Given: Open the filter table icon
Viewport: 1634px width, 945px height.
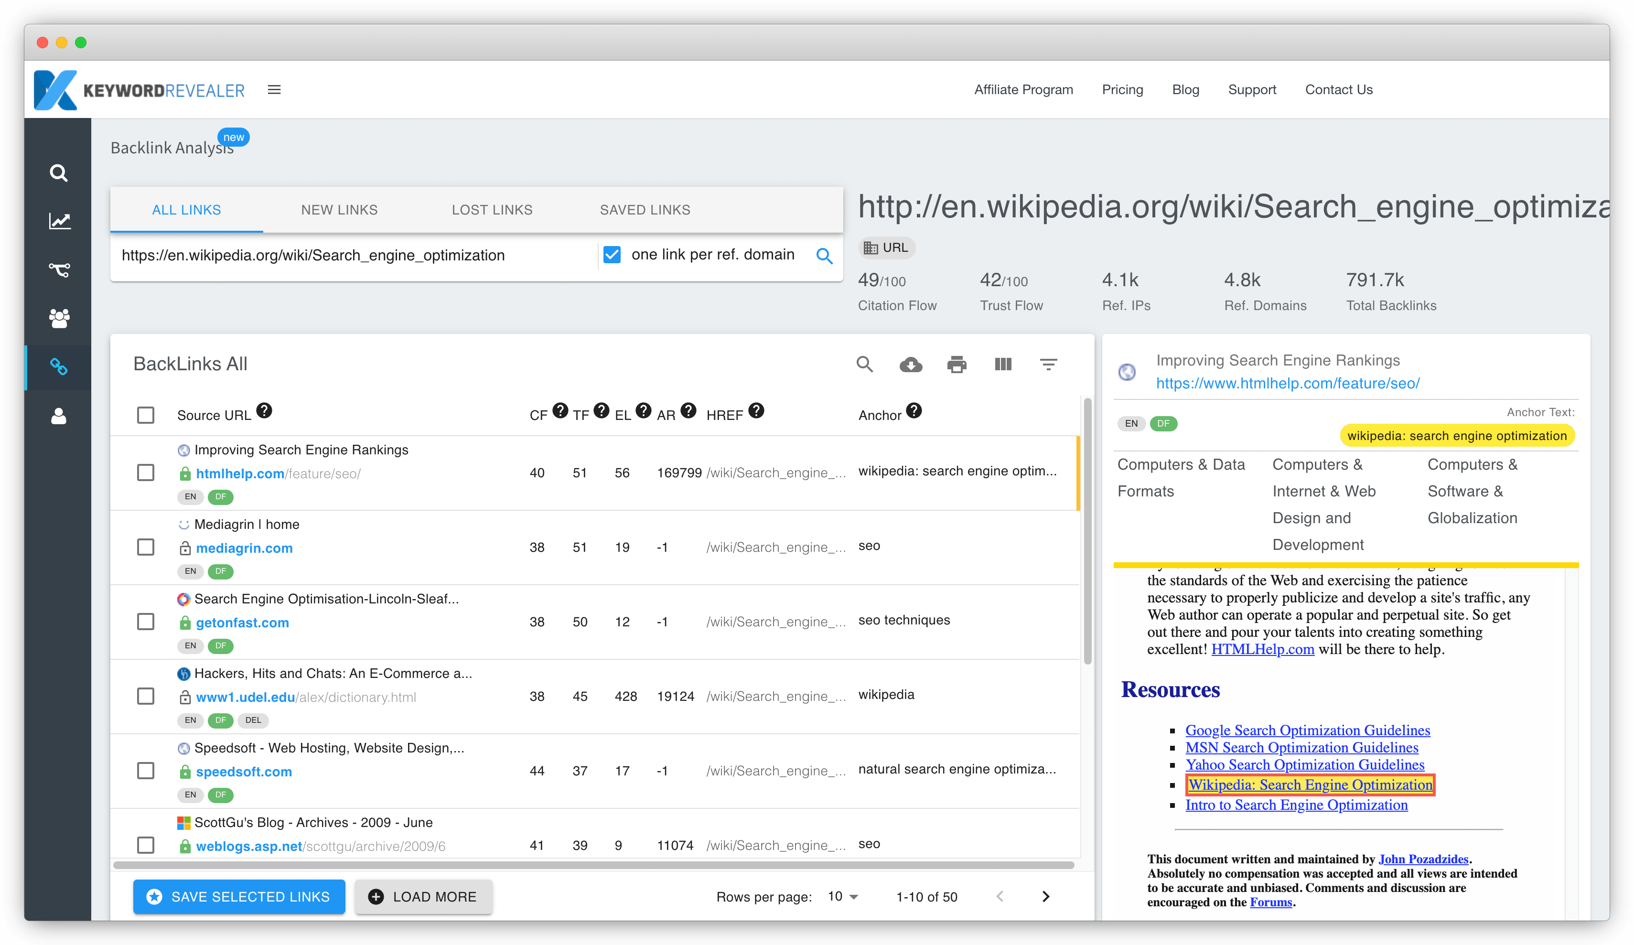Looking at the screenshot, I should tap(1048, 365).
